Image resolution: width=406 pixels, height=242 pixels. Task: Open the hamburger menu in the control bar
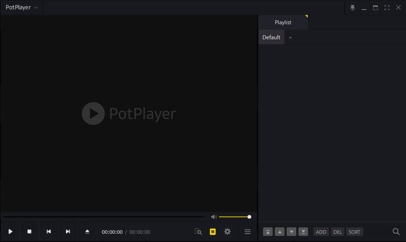pos(247,232)
